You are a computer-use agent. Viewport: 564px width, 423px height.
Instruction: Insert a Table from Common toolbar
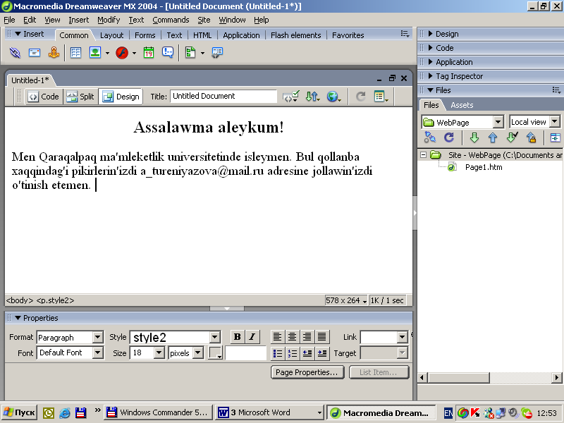tap(75, 53)
